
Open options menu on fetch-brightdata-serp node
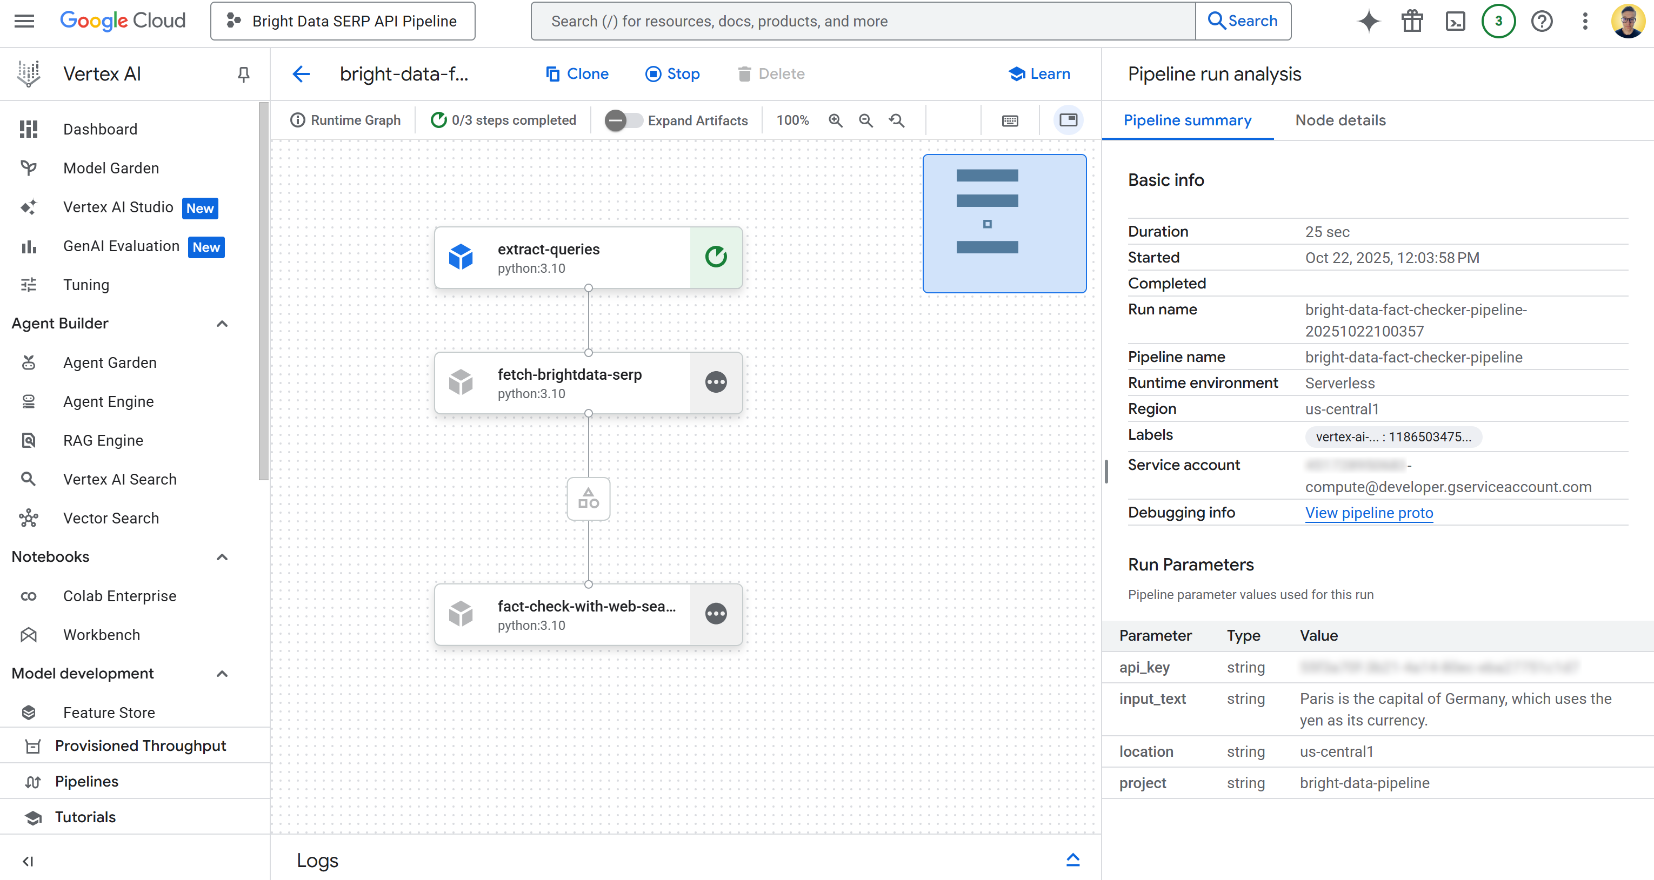point(716,382)
